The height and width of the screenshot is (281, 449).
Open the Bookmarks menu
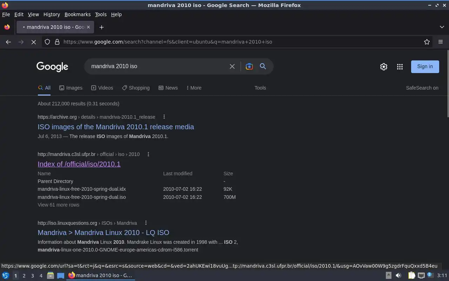[x=78, y=14]
